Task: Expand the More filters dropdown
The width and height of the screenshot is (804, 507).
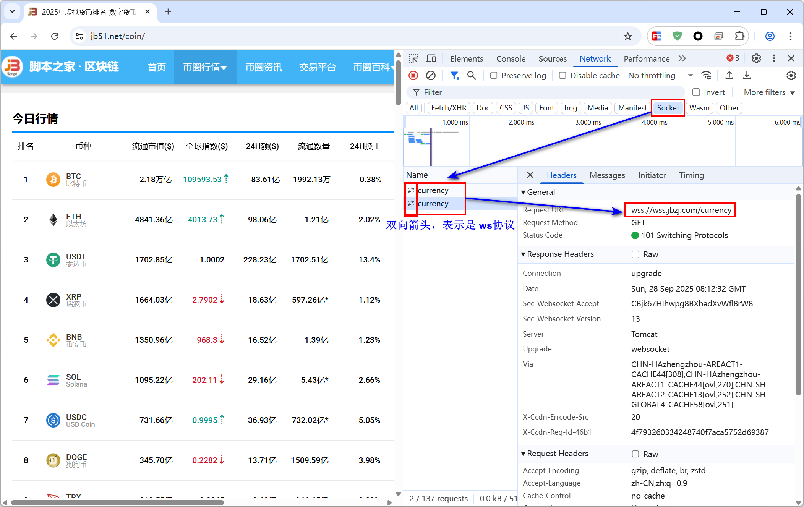Action: (x=769, y=92)
